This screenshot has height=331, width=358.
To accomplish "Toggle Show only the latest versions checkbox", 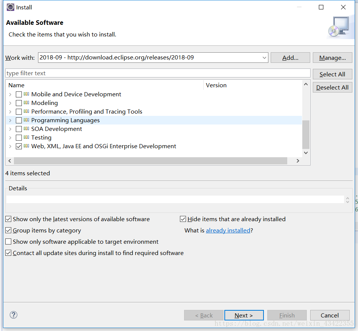I will pyautogui.click(x=8, y=219).
